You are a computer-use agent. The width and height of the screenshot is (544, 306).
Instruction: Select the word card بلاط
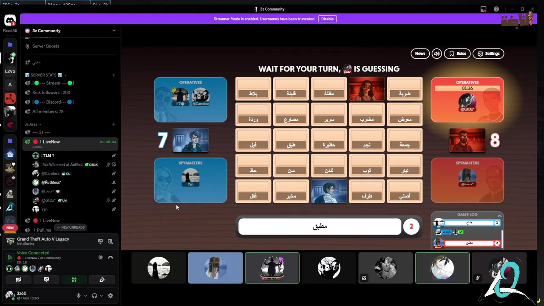tap(253, 89)
